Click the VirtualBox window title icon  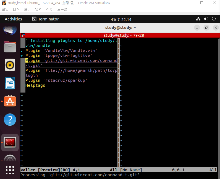(x=4, y=3)
